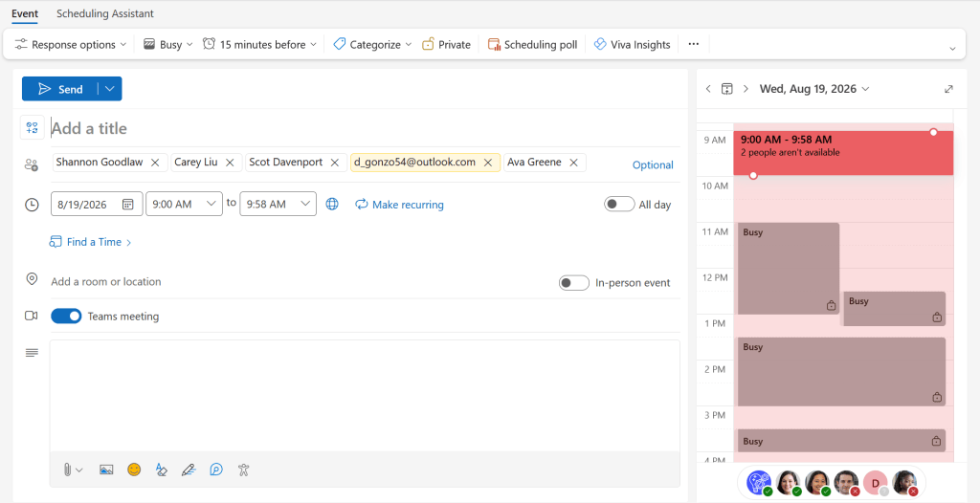Open the Categorize dropdown
The image size is (980, 503).
click(x=372, y=44)
